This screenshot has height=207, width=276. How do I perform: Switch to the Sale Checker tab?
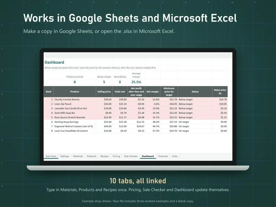[x=131, y=156]
